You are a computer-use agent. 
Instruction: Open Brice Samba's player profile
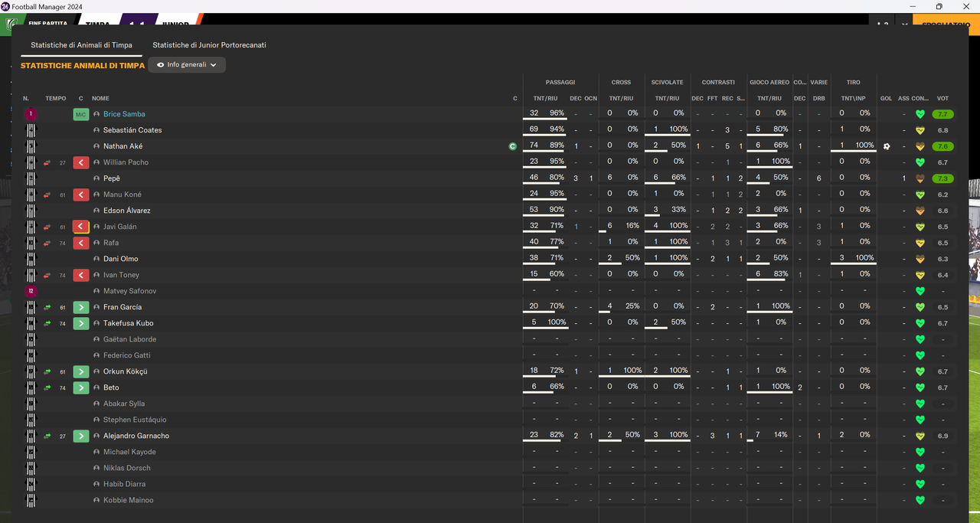[124, 114]
